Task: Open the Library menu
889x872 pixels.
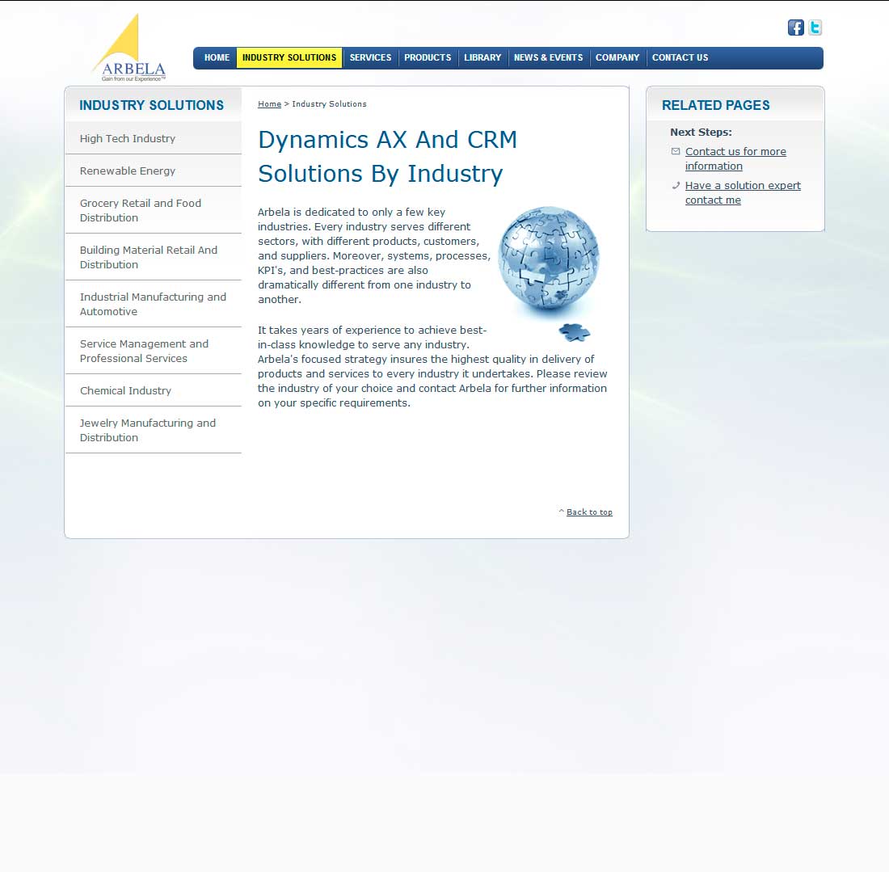Action: (x=482, y=58)
